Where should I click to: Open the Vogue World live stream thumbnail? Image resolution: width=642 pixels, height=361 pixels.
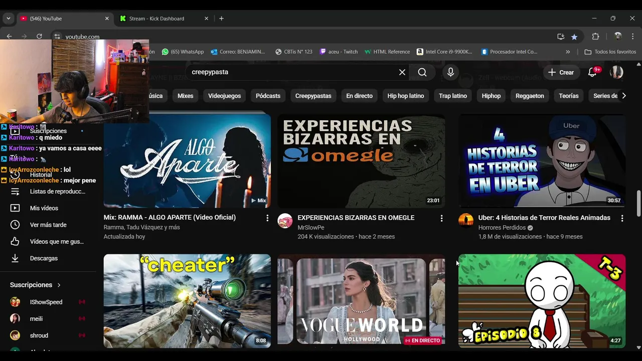[x=361, y=301]
